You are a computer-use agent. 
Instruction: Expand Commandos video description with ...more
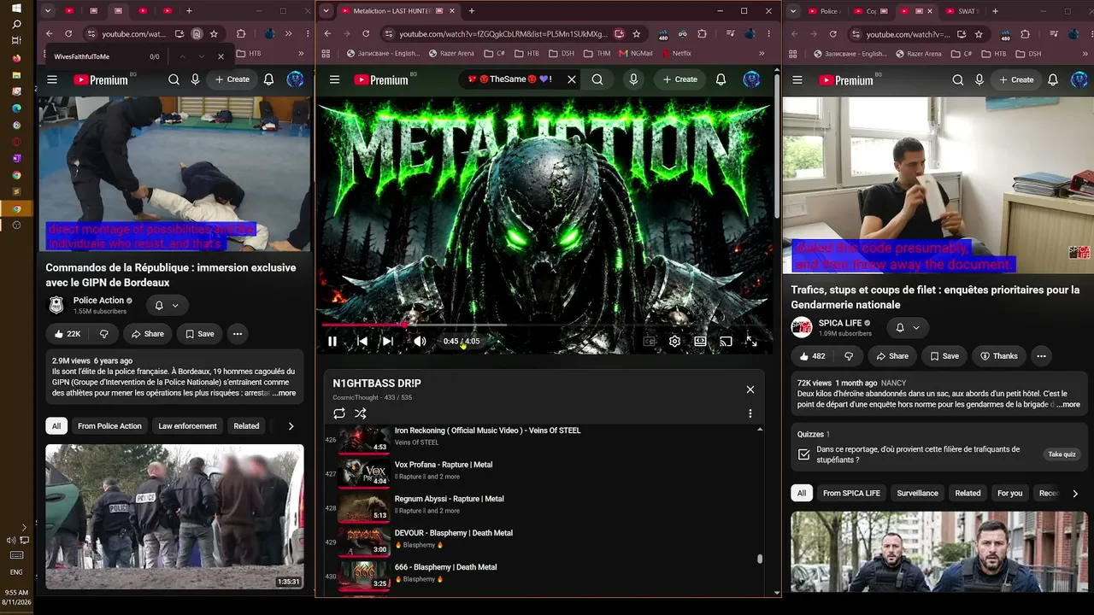pyautogui.click(x=284, y=393)
